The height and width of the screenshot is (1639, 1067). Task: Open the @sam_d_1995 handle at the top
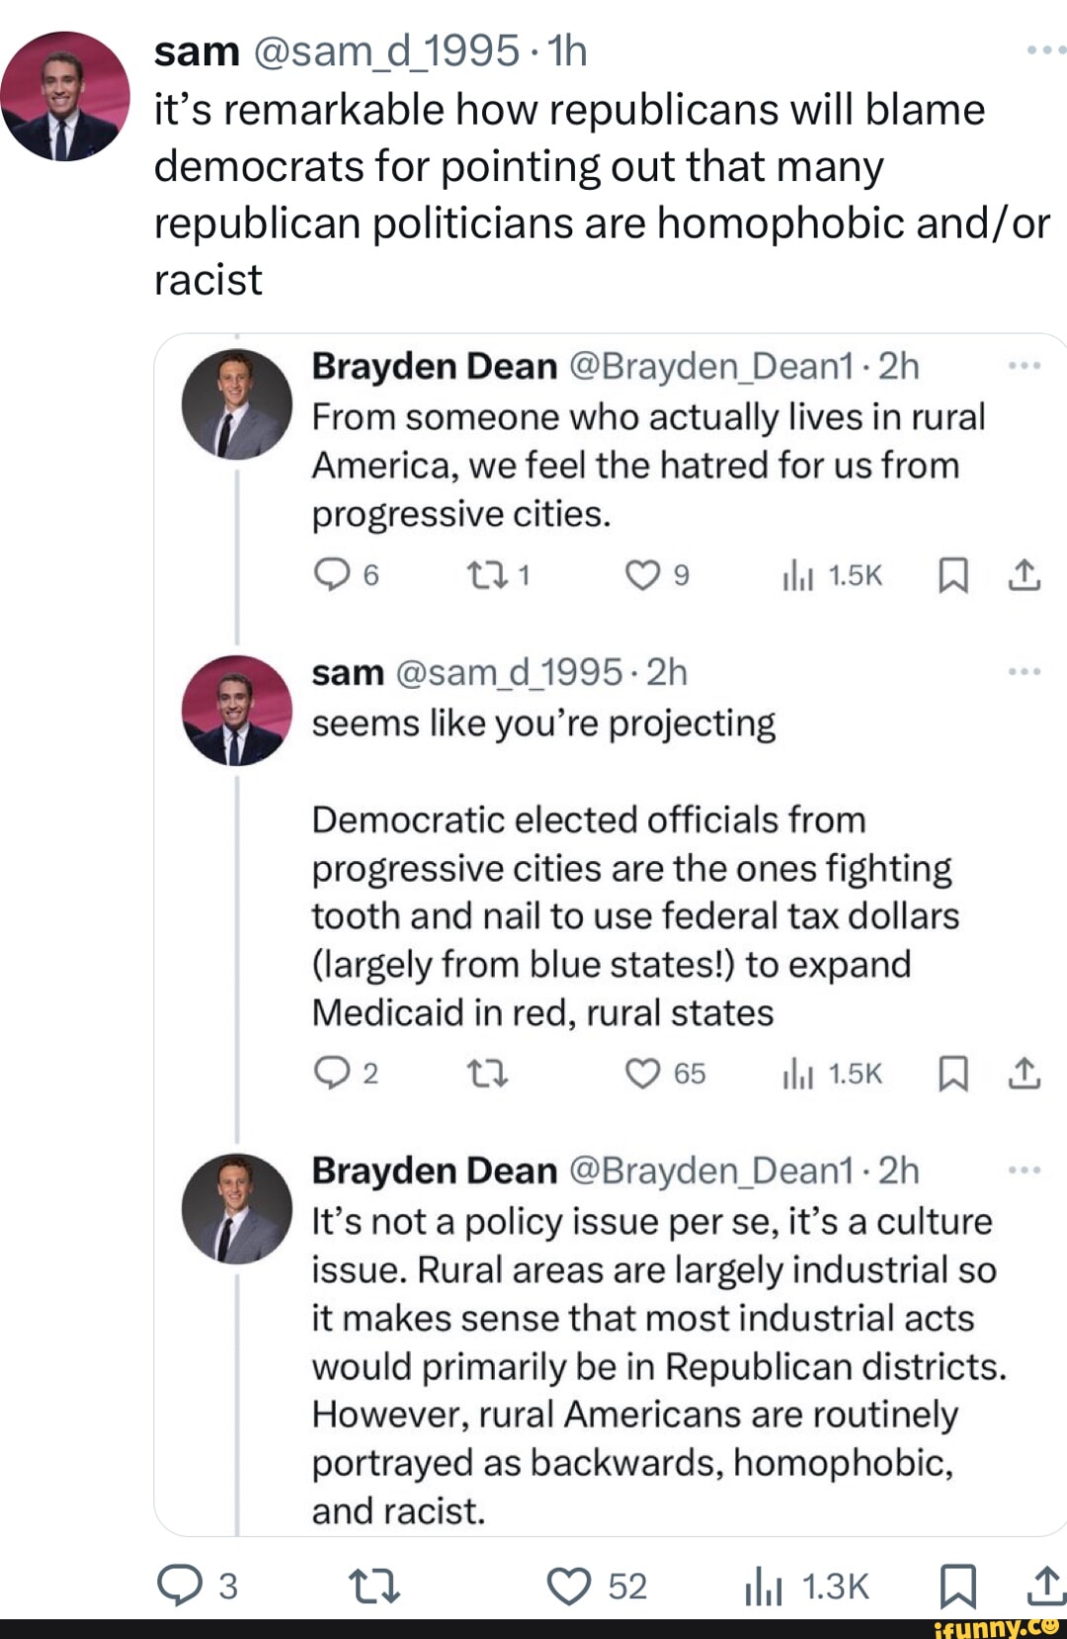(x=386, y=50)
